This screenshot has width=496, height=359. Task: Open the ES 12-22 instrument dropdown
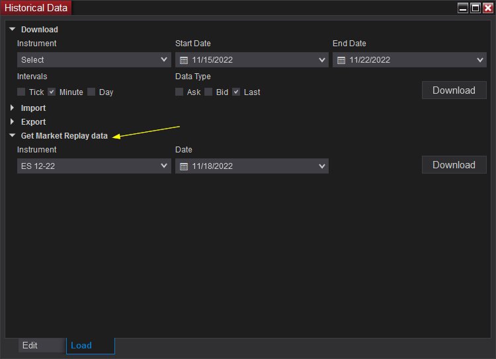point(94,166)
